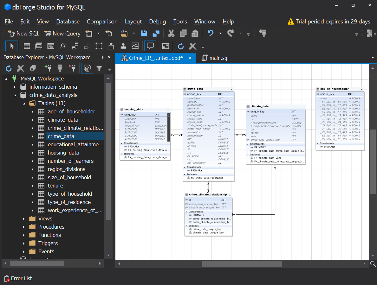This screenshot has height=285, width=377.
Task: Open the Database menu
Action: pyautogui.click(x=68, y=22)
